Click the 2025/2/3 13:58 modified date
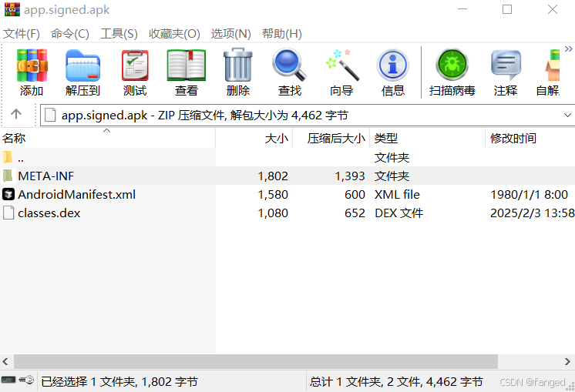Image resolution: width=575 pixels, height=392 pixels. 533,213
